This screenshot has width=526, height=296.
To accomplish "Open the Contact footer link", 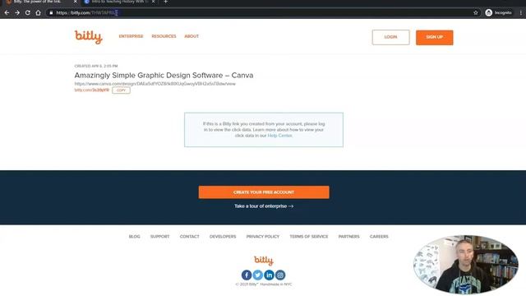I will tap(190, 237).
